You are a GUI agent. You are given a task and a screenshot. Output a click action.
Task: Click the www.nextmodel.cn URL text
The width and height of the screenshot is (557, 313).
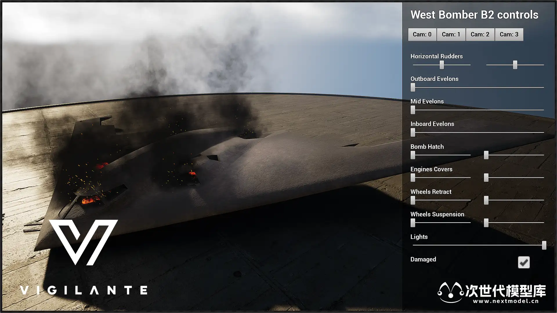tap(506, 301)
